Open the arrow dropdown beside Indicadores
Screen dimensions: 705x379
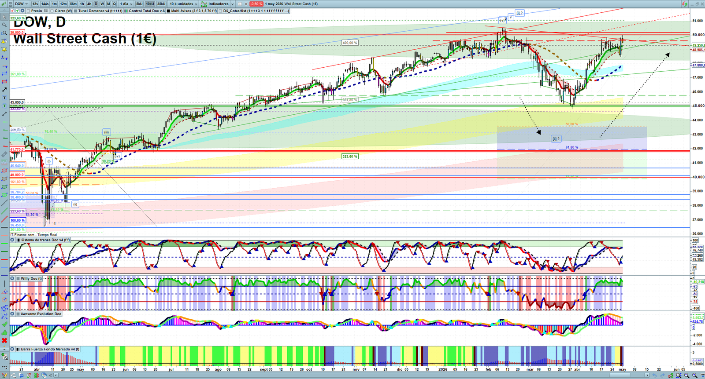232,4
